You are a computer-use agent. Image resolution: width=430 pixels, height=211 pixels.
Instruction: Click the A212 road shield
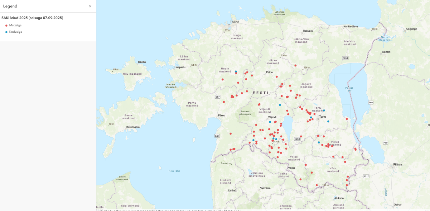[366, 176]
